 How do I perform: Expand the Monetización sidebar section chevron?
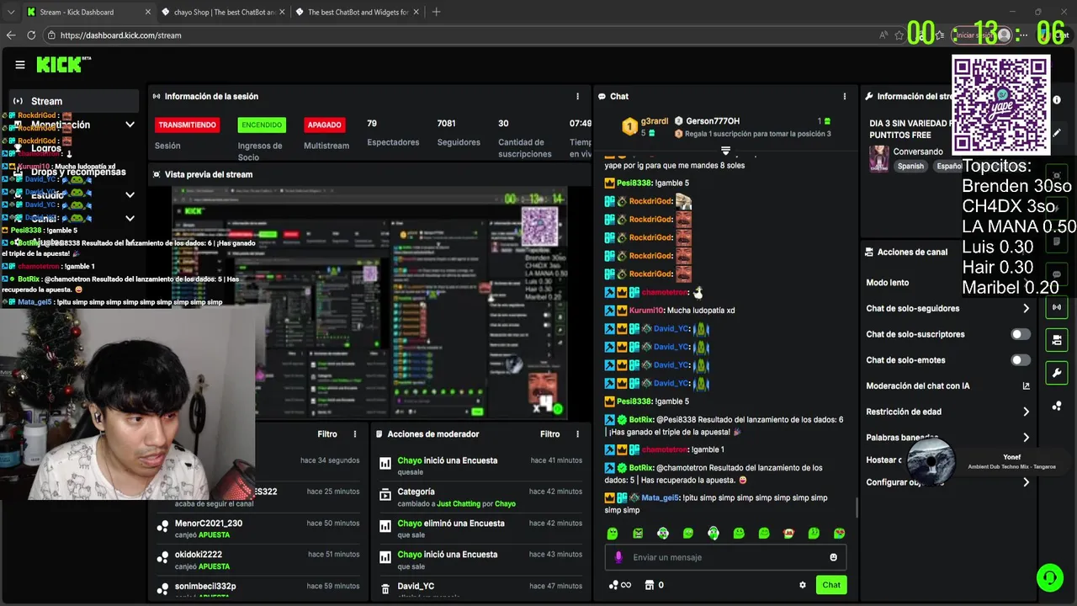tap(130, 125)
